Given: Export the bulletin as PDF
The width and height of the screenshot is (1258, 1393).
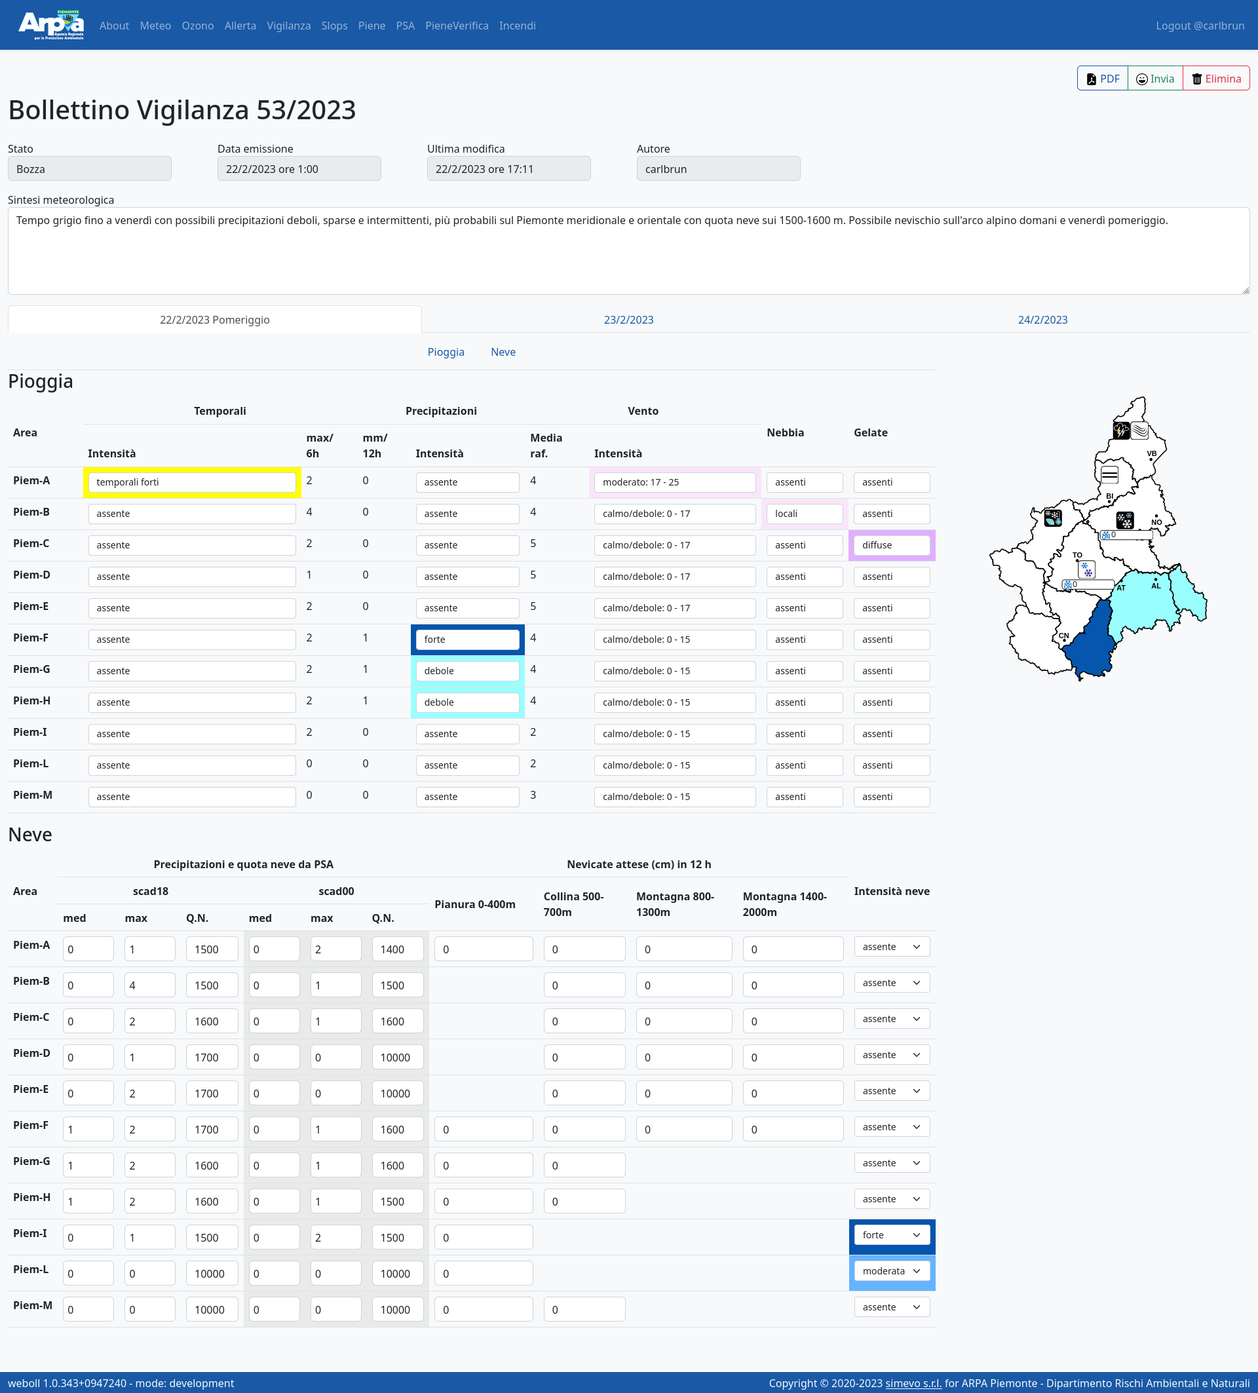Looking at the screenshot, I should pos(1103,79).
